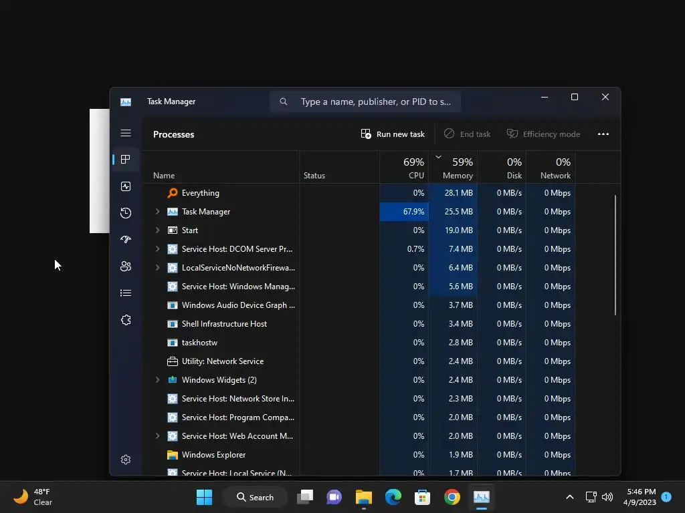This screenshot has height=513, width=685.
Task: Open the three-dot more options menu
Action: pyautogui.click(x=603, y=134)
